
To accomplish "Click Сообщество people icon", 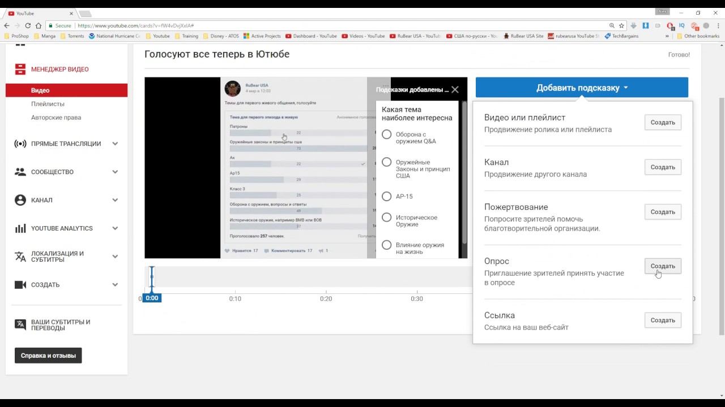I will (x=20, y=172).
